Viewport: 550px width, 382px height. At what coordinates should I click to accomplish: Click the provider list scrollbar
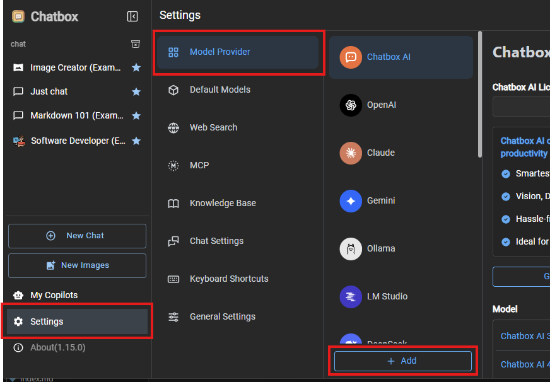point(480,95)
